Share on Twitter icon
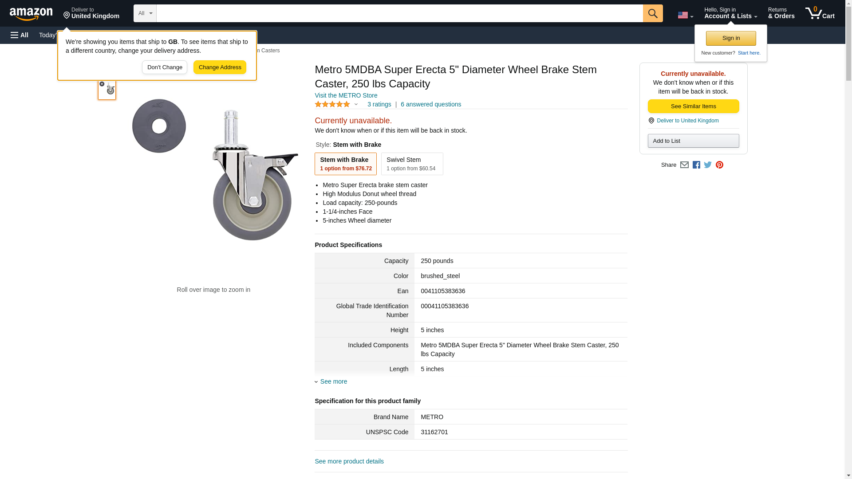The height and width of the screenshot is (479, 852). [x=708, y=165]
